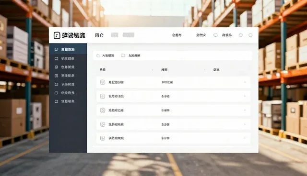
Task: Toggle sort arrow after first column header
Action: click(x=152, y=70)
